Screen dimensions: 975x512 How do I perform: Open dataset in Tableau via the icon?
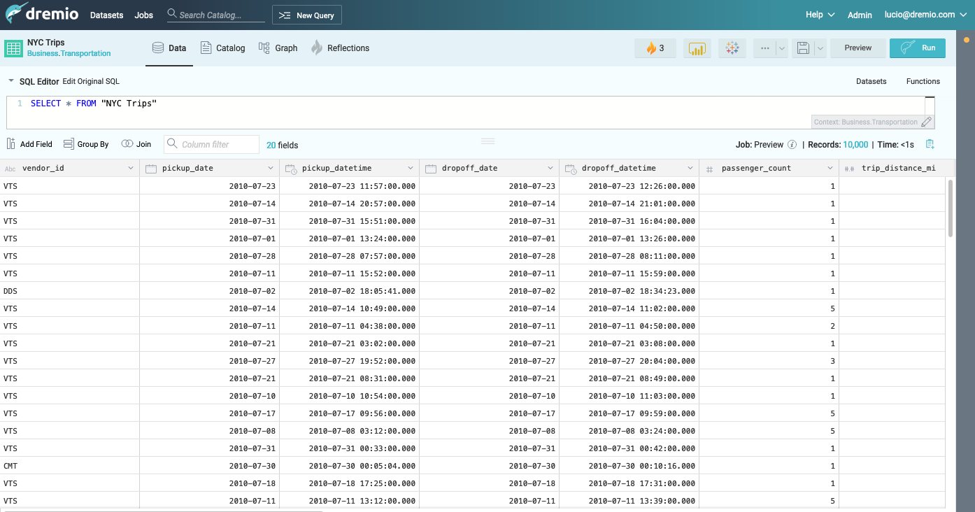click(x=732, y=48)
